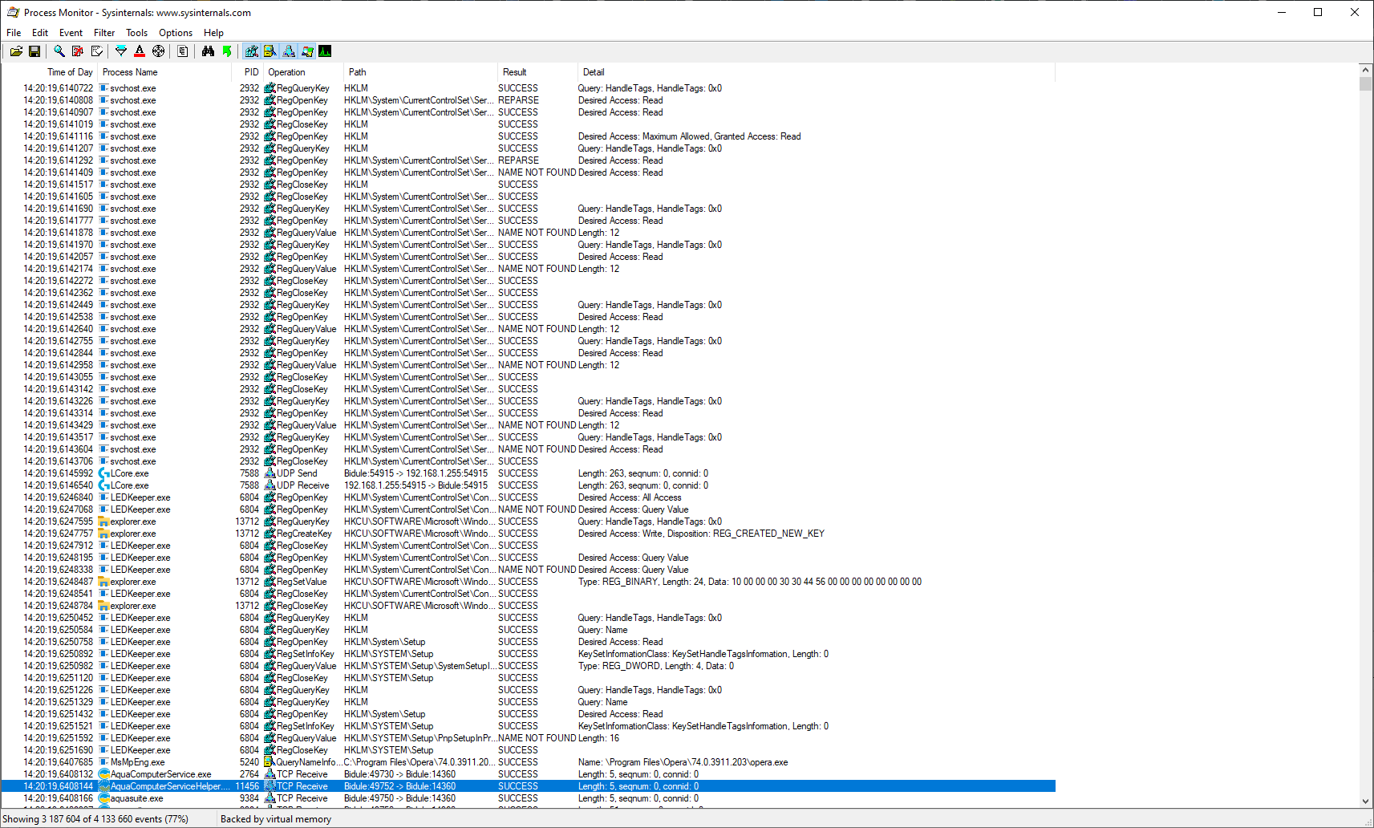The image size is (1374, 828).
Task: Click the Opera Program Files path cell
Action: tap(419, 762)
